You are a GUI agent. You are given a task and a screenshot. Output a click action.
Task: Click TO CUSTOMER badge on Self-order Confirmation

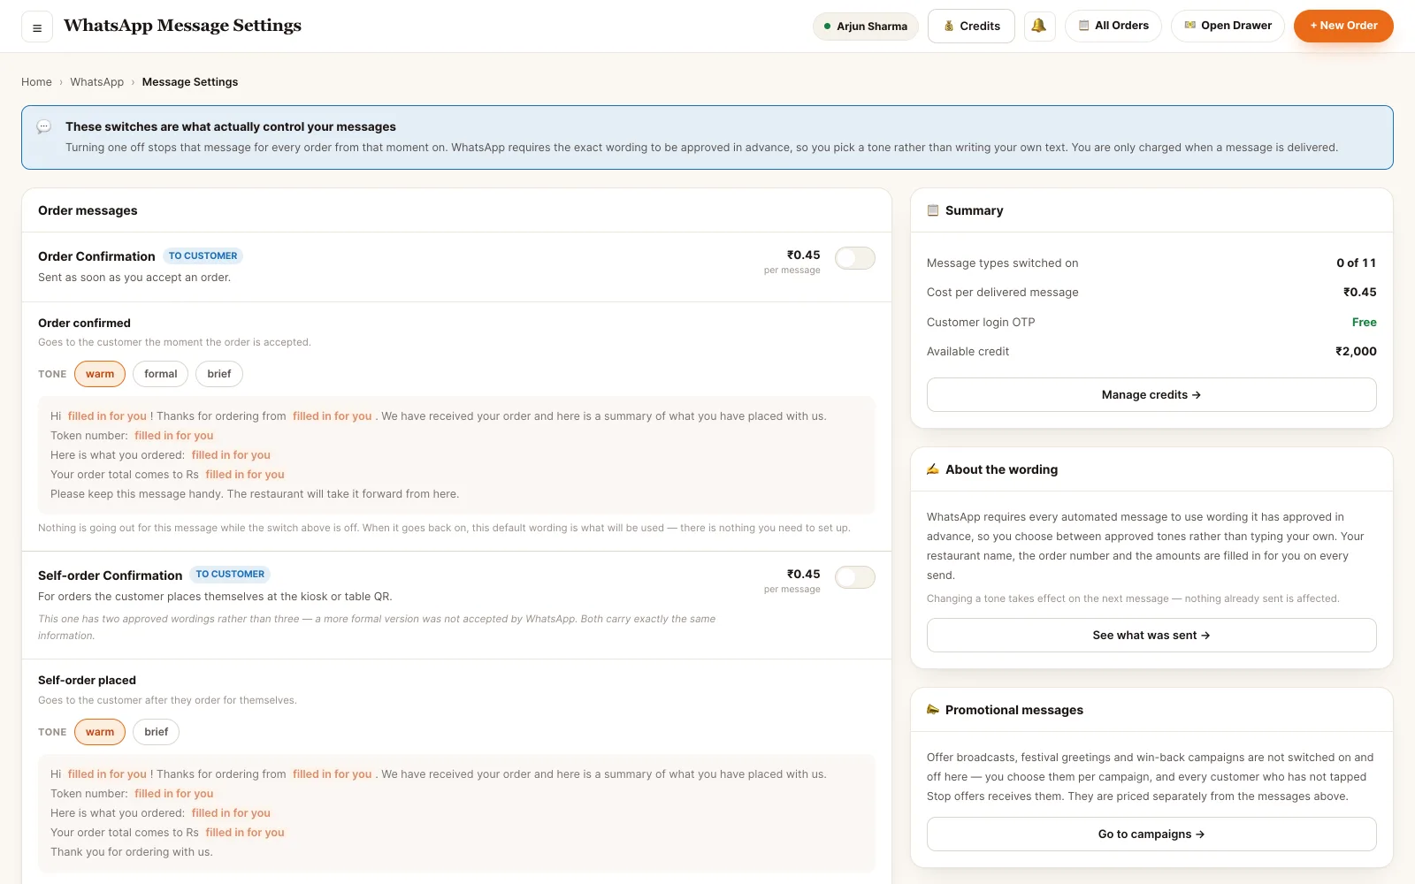click(x=230, y=575)
